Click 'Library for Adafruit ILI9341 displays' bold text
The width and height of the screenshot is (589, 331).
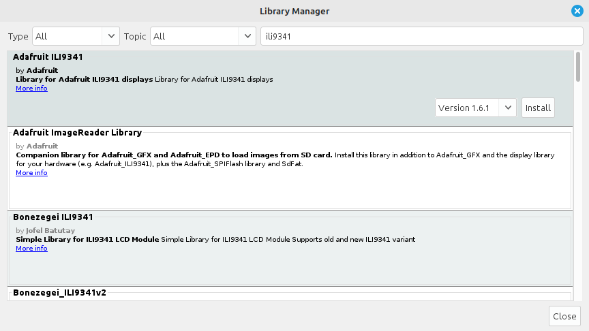click(84, 79)
